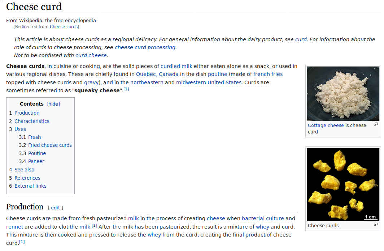Open the whey link before 'and curd'
This screenshot has height=251, width=384.
(x=262, y=227)
